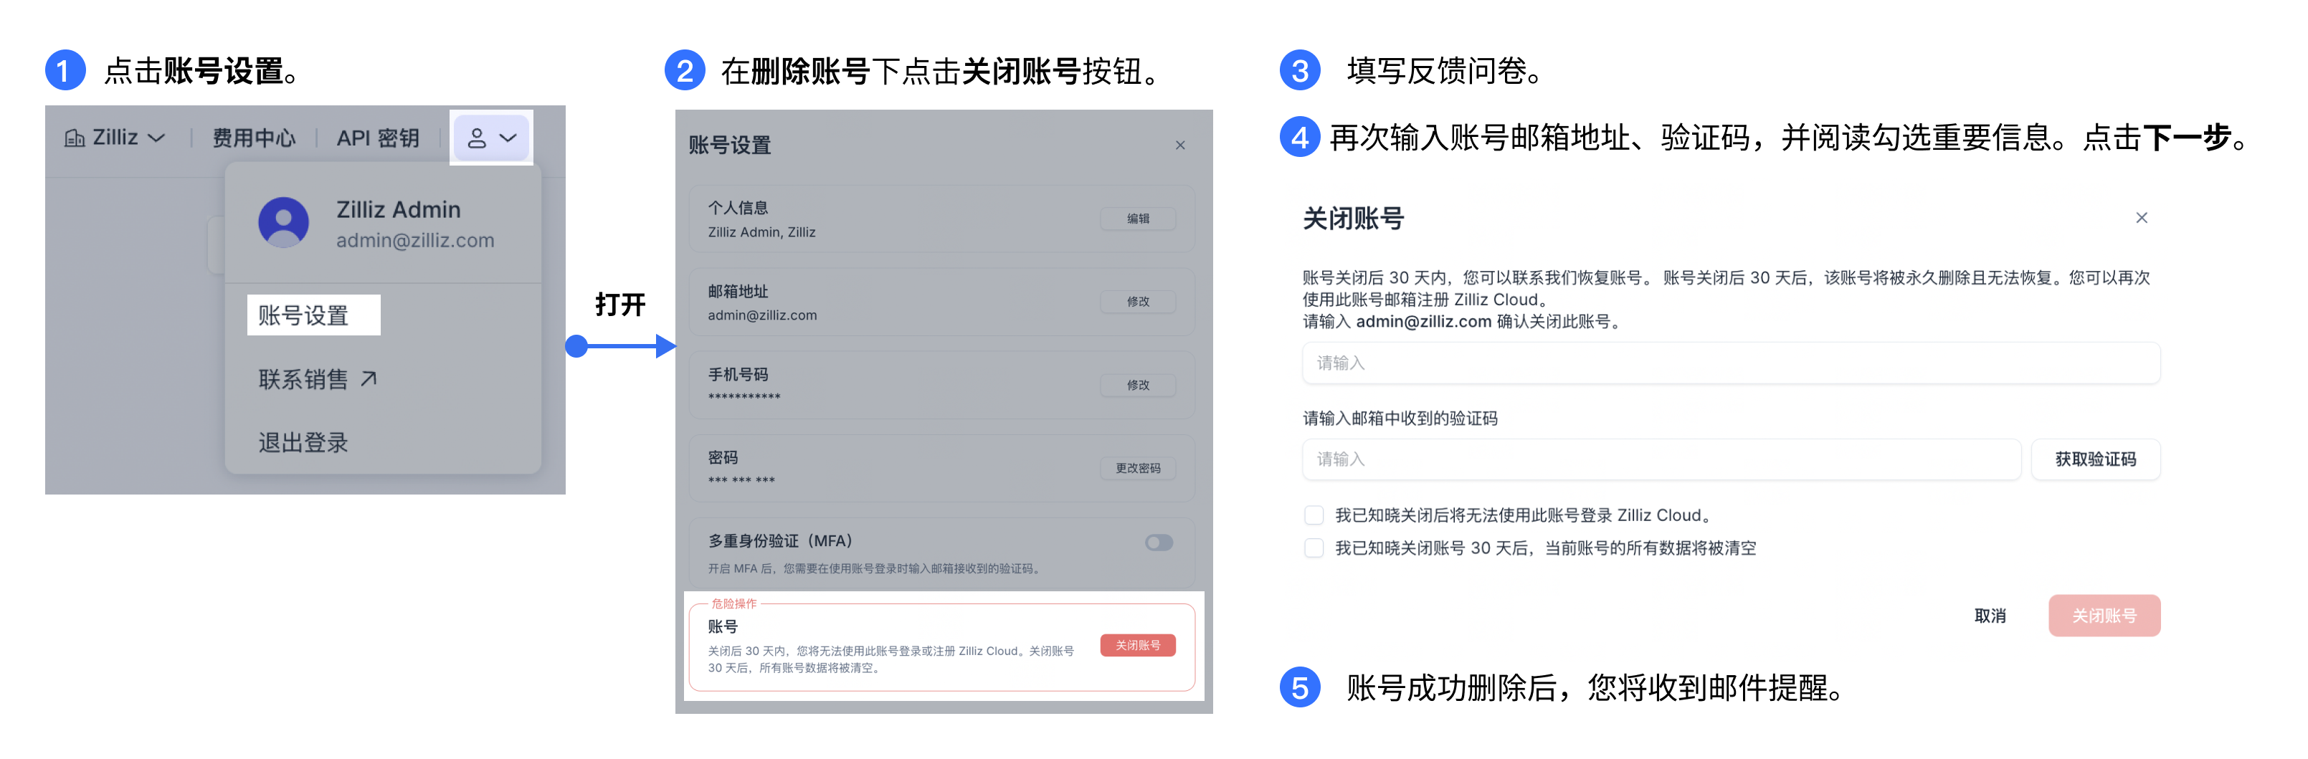Open the API 密钥 section
The height and width of the screenshot is (759, 2308).
pos(377,137)
